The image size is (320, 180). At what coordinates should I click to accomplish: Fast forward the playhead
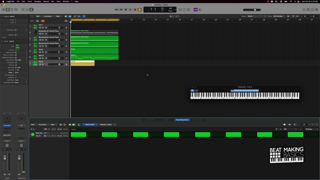point(121,10)
